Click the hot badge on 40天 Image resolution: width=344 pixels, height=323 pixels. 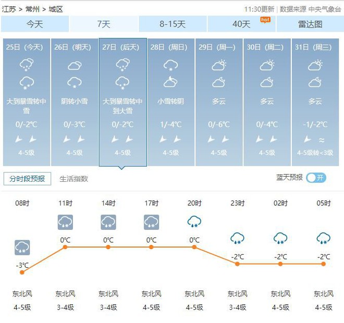coord(265,20)
